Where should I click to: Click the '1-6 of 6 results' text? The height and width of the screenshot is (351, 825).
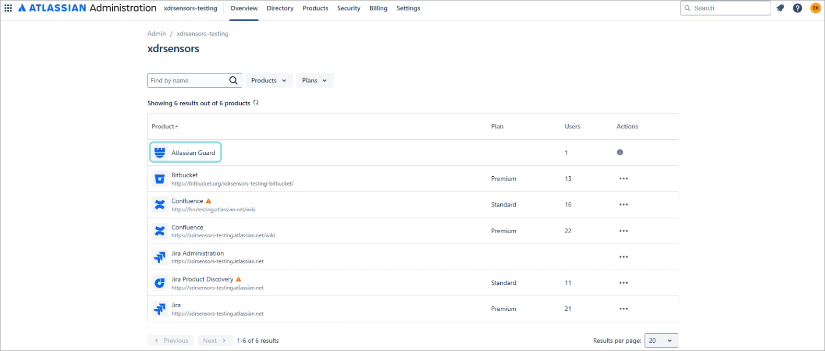click(258, 341)
